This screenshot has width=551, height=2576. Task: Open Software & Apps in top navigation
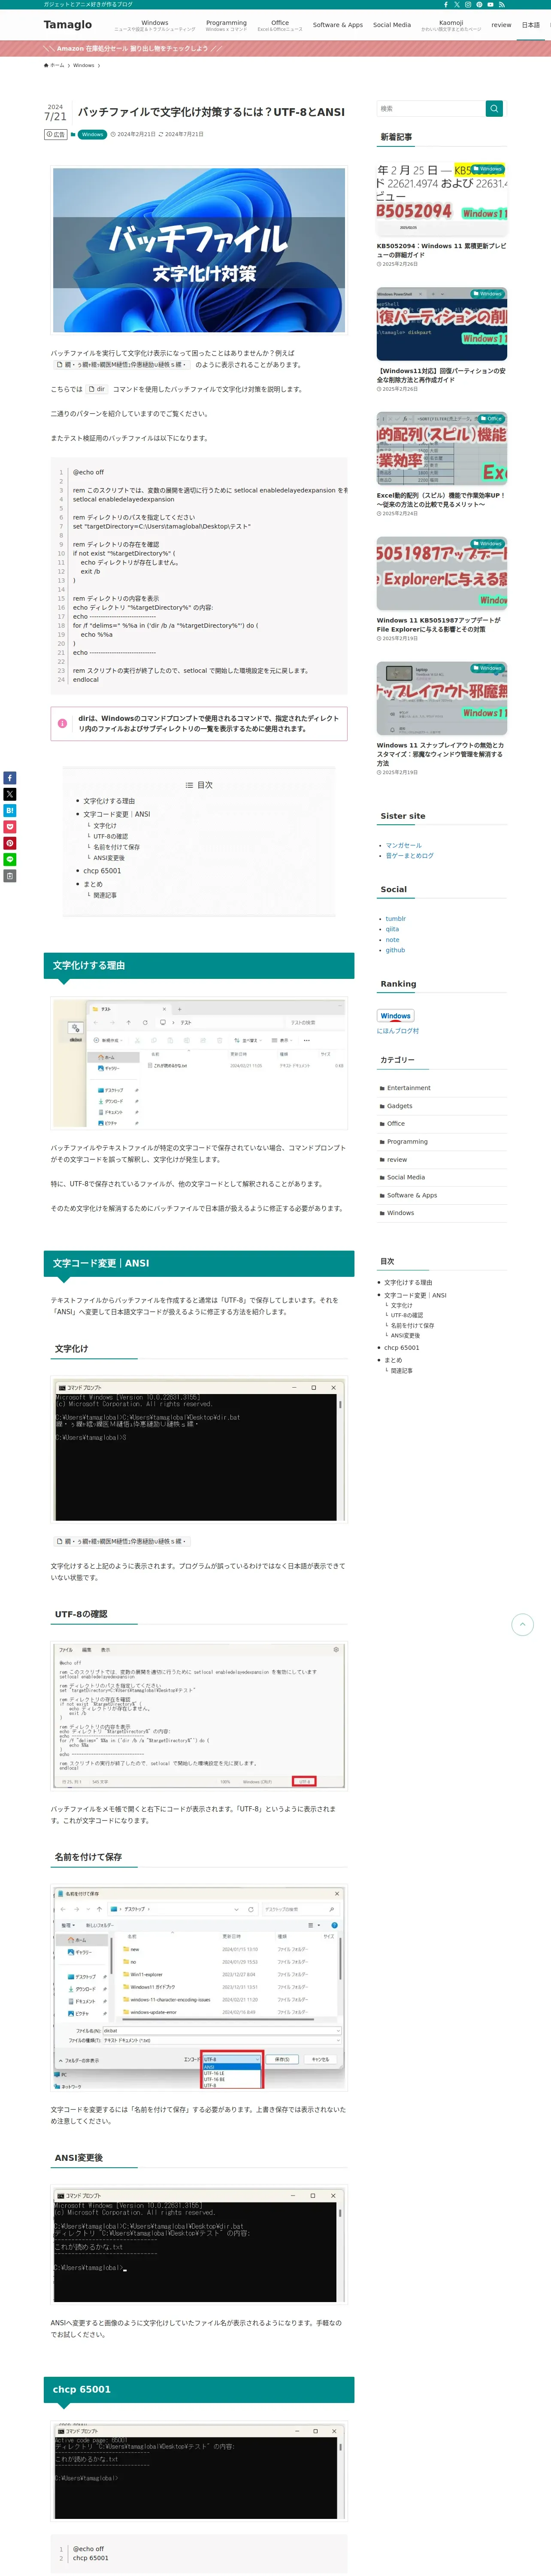pyautogui.click(x=338, y=25)
